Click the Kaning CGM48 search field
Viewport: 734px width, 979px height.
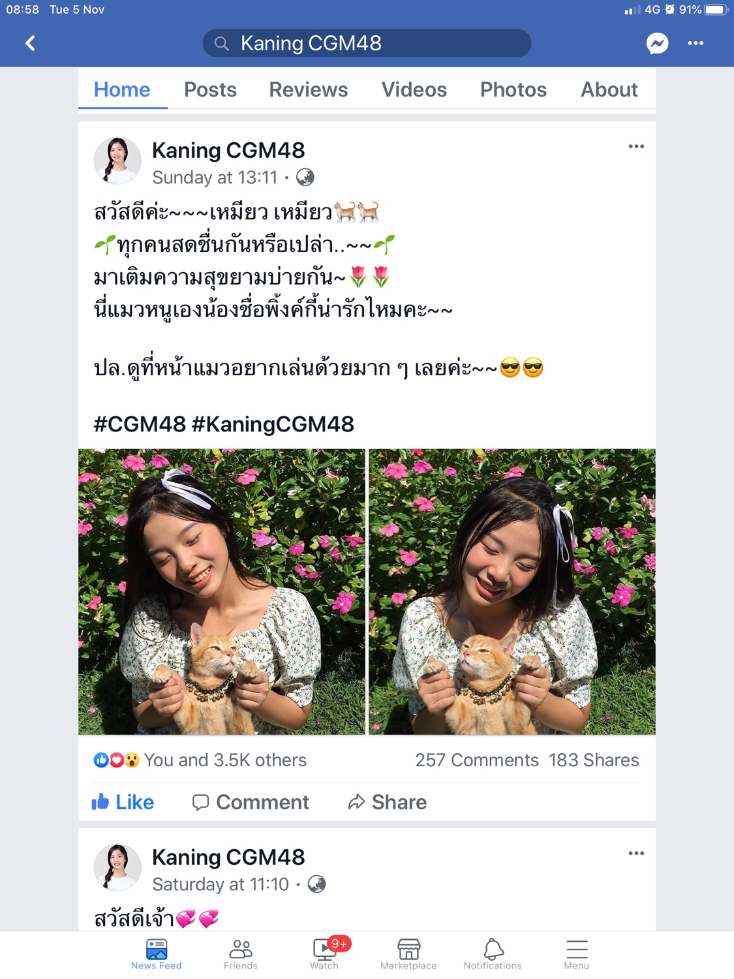tap(367, 43)
